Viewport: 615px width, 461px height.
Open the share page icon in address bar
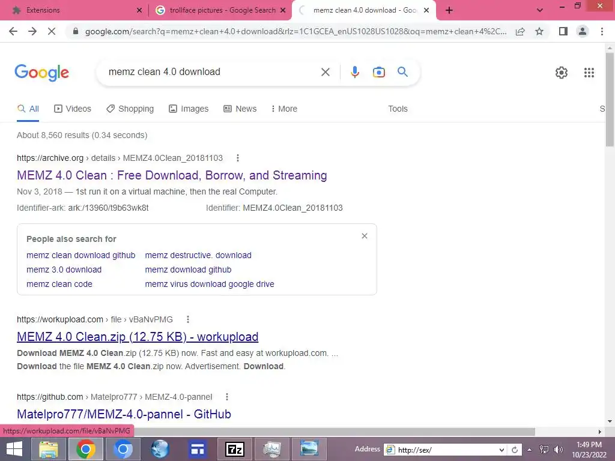[520, 31]
